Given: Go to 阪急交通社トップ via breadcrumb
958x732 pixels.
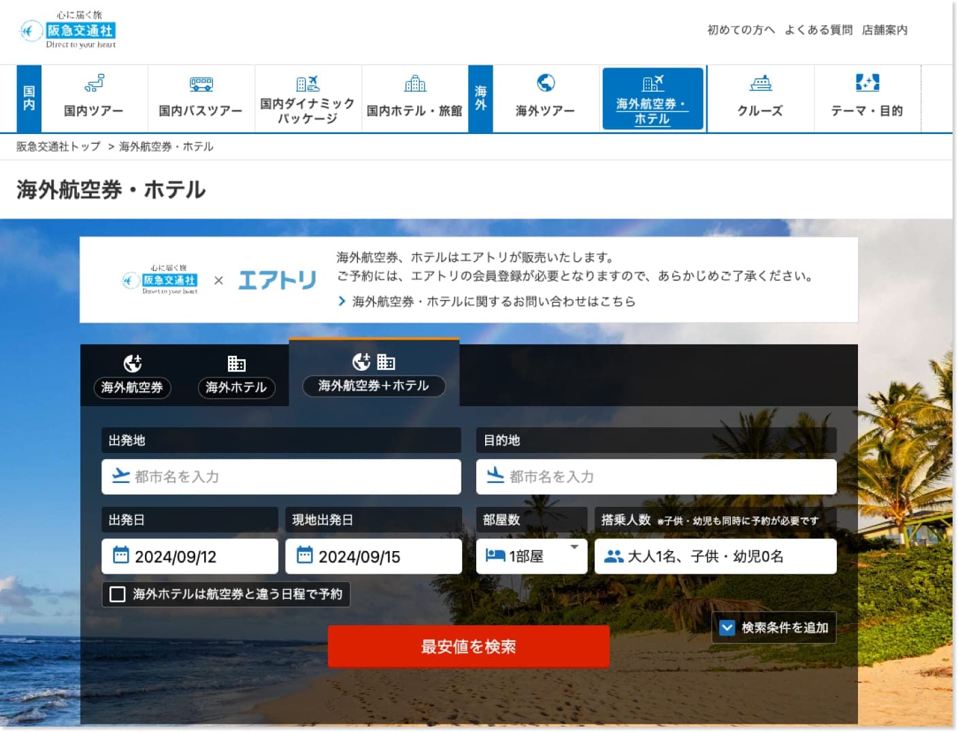Looking at the screenshot, I should (56, 146).
